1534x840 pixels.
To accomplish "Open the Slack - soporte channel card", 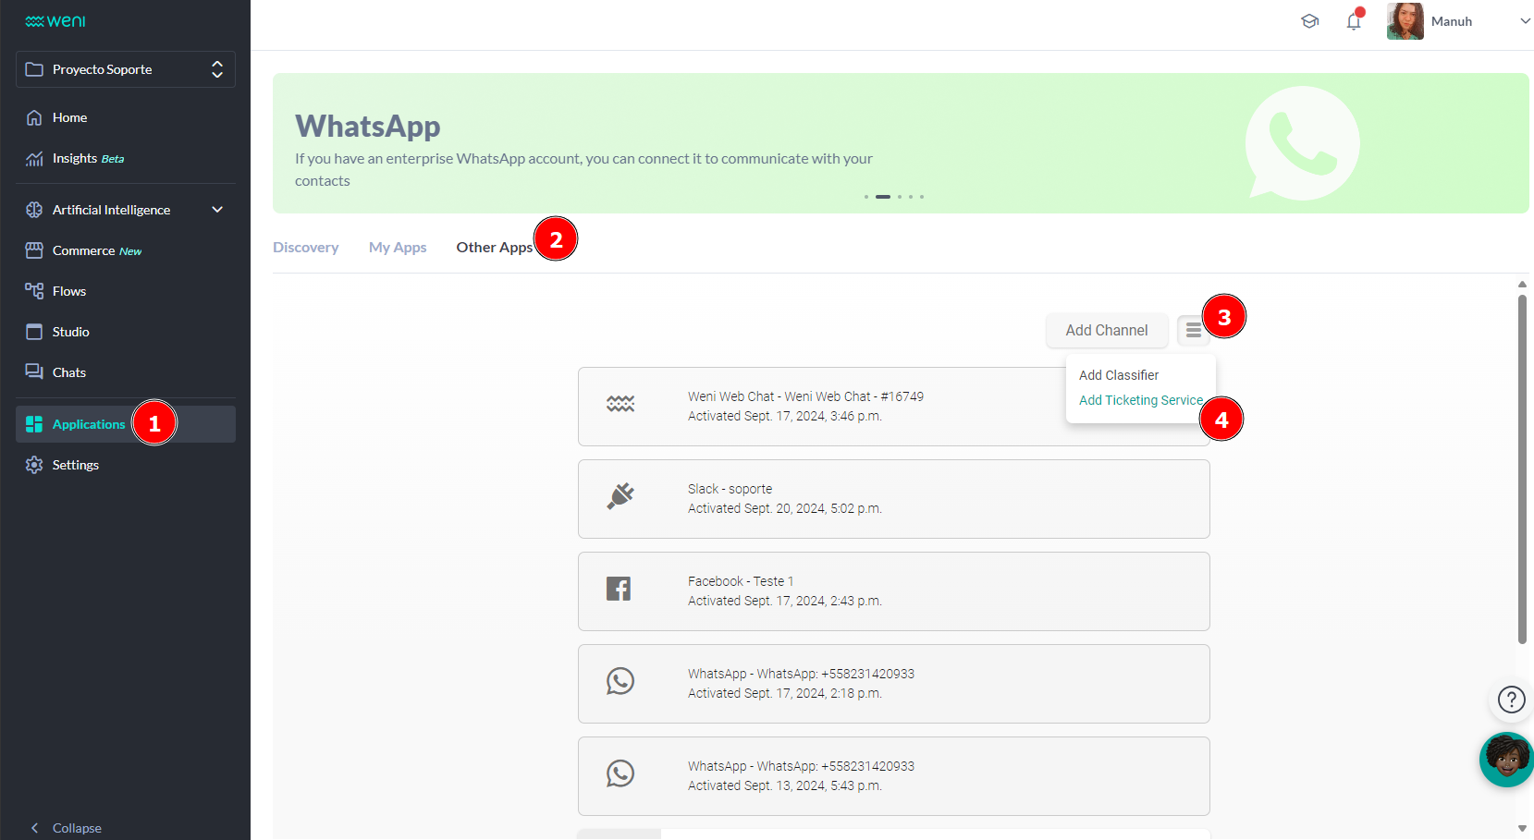I will point(893,499).
